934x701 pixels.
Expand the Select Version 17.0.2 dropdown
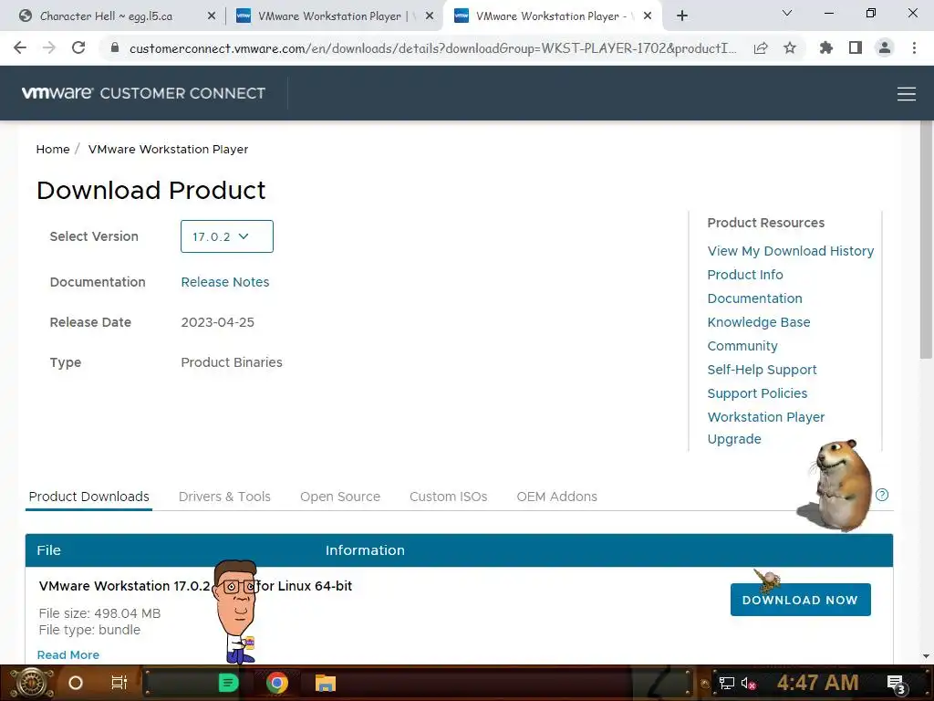pyautogui.click(x=227, y=236)
